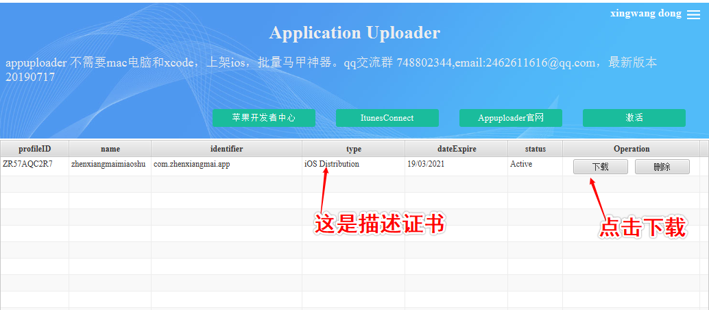Click 下载 button for ZR57AQC2R7 profile
Image resolution: width=709 pixels, height=310 pixels.
tap(601, 167)
